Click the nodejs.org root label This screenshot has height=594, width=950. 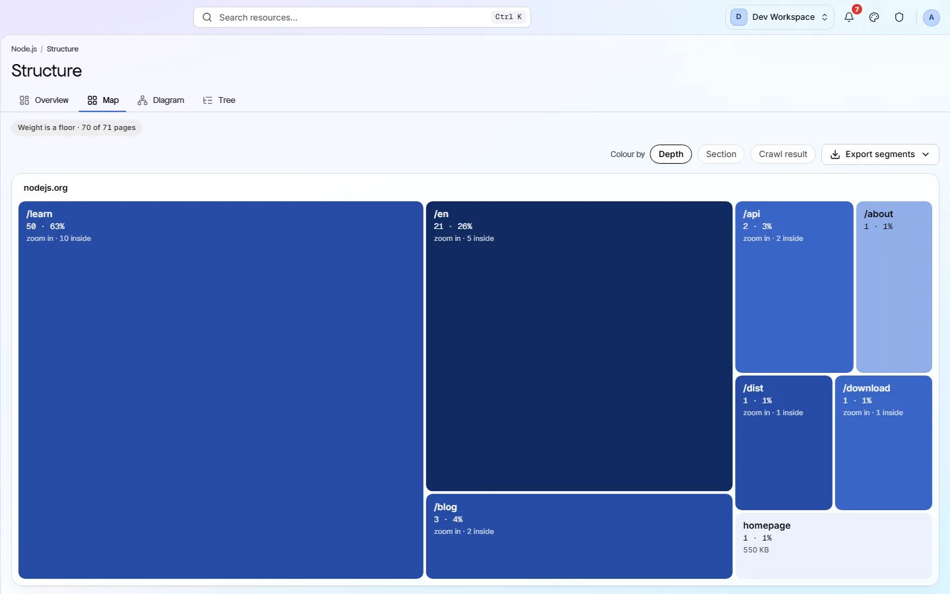coord(46,188)
